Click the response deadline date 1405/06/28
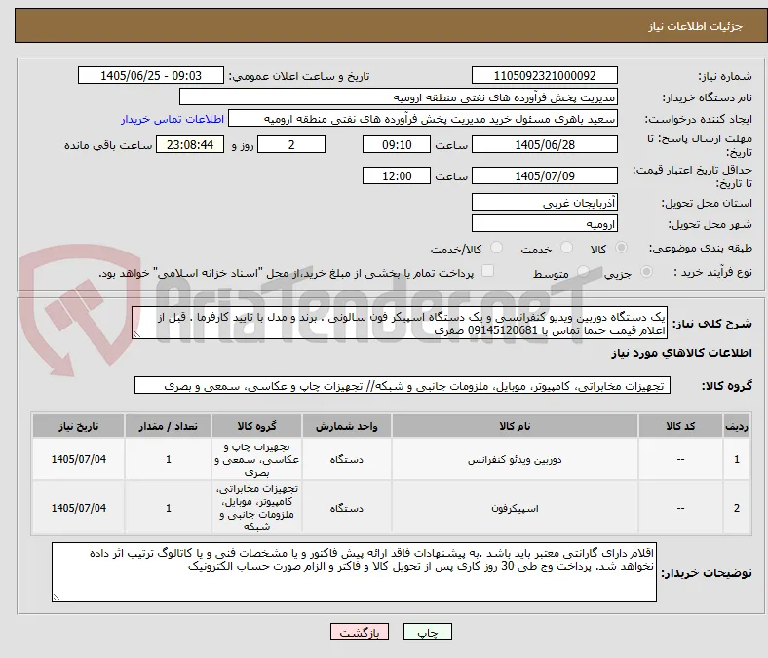This screenshot has height=658, width=768. [545, 144]
